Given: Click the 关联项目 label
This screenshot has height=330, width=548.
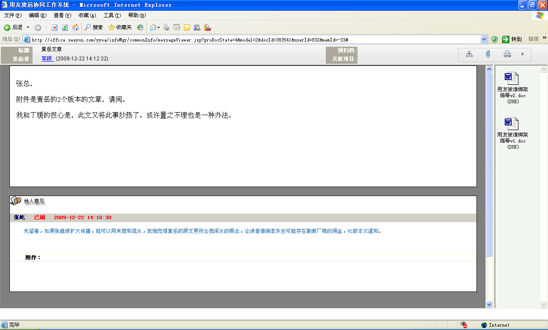Looking at the screenshot, I should pos(344,59).
